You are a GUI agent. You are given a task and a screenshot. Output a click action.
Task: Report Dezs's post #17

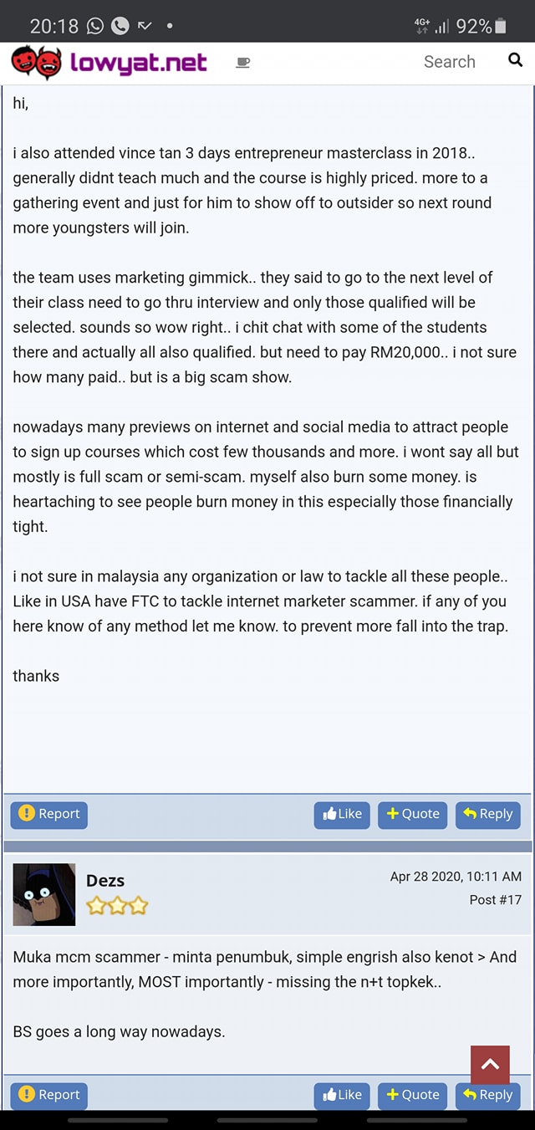point(49,1095)
